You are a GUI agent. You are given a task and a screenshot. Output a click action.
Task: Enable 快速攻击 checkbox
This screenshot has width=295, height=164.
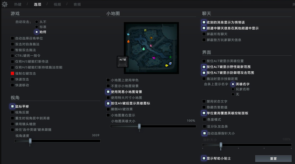click(12, 79)
